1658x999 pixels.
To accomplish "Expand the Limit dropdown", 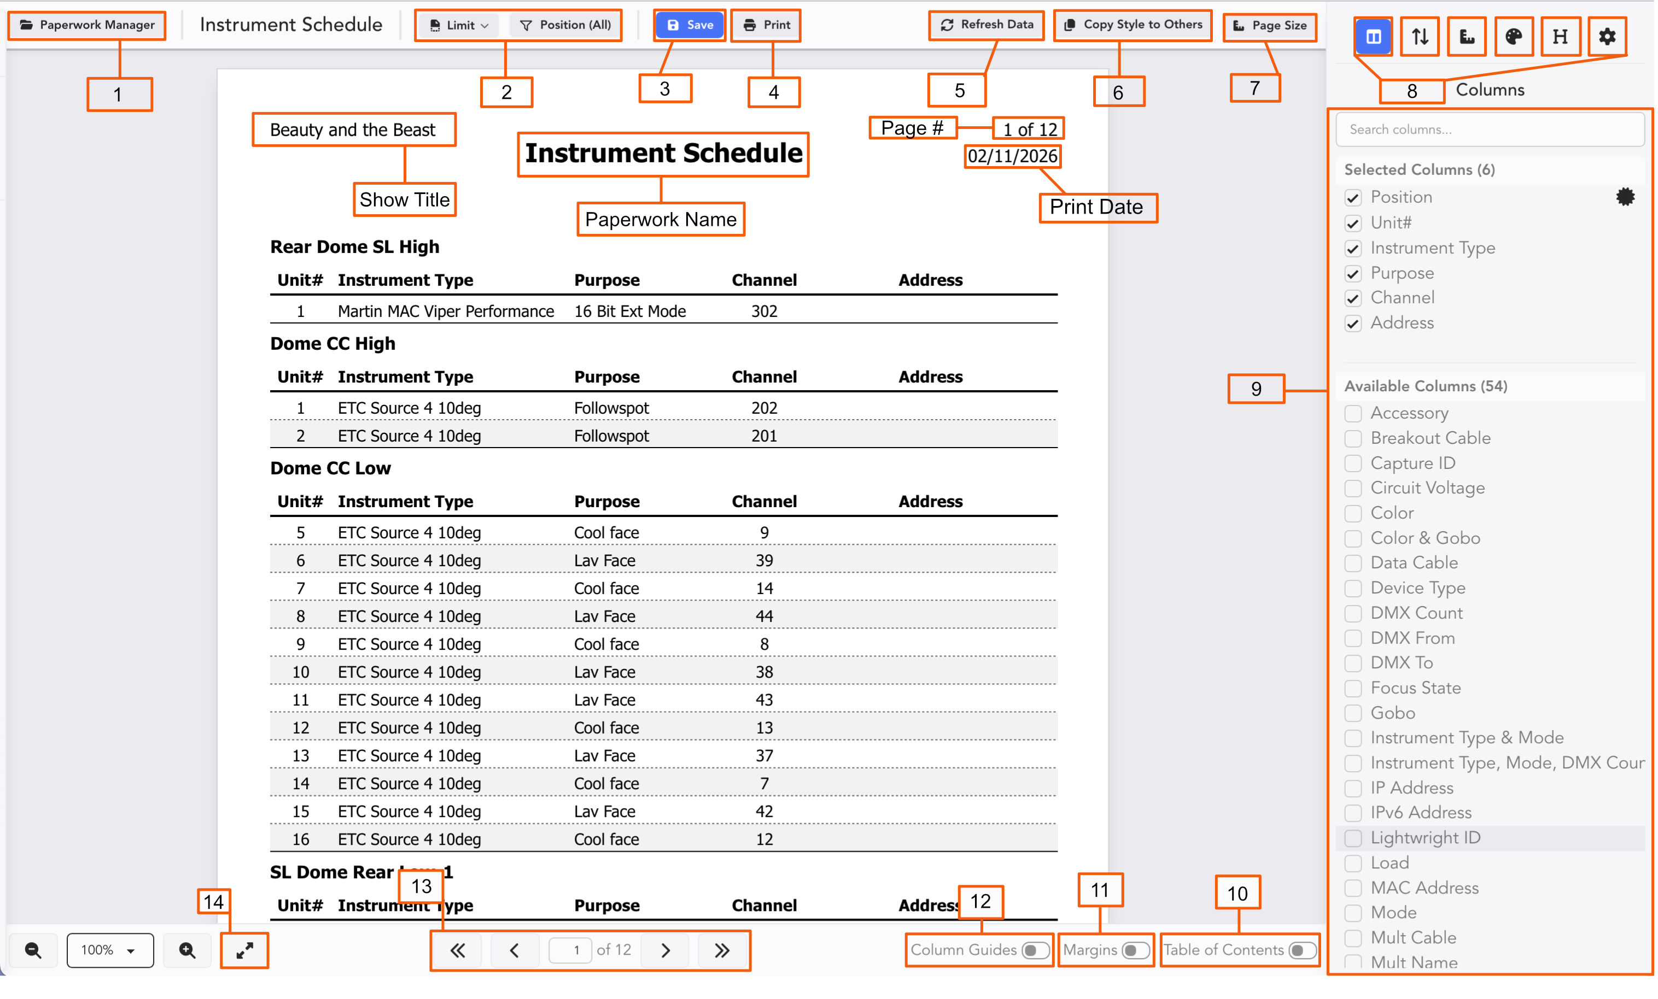I will (x=459, y=26).
